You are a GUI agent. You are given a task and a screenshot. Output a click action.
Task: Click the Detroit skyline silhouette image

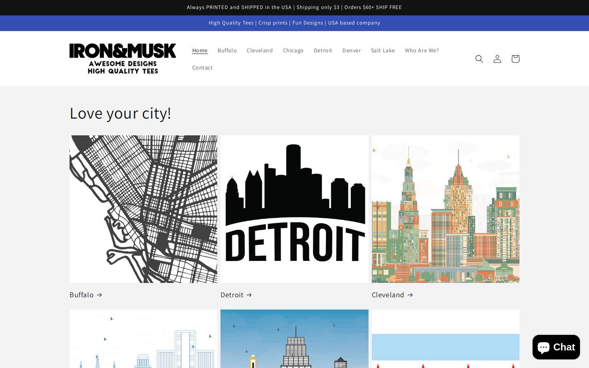[x=294, y=209]
